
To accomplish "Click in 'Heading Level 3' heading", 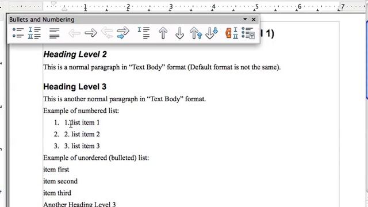I will [75, 87].
